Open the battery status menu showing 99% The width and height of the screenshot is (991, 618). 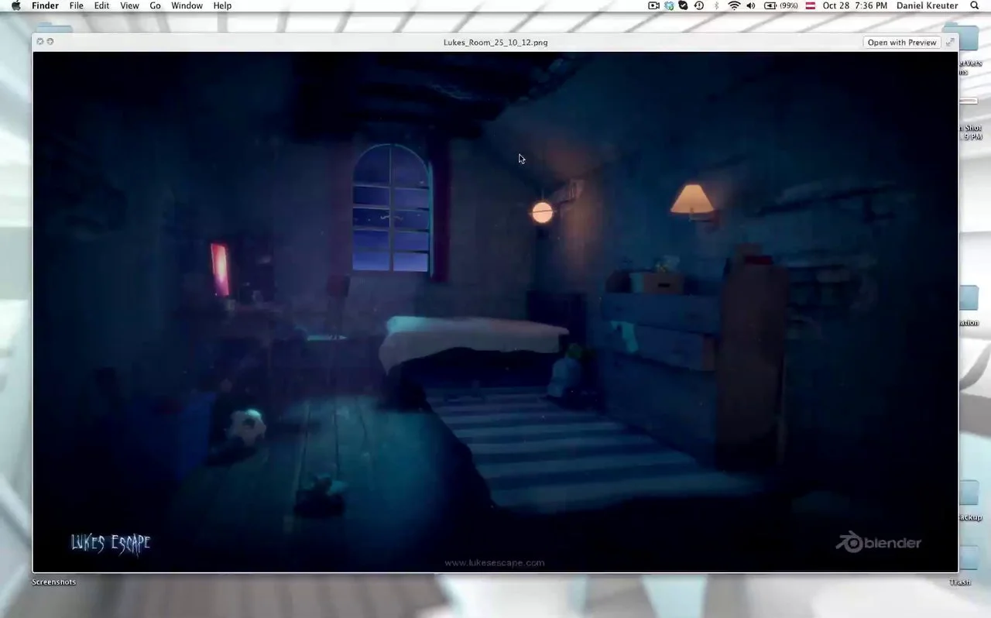pos(781,5)
